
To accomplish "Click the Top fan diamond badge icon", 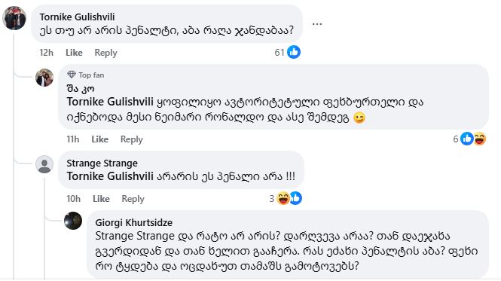I will click(x=72, y=75).
